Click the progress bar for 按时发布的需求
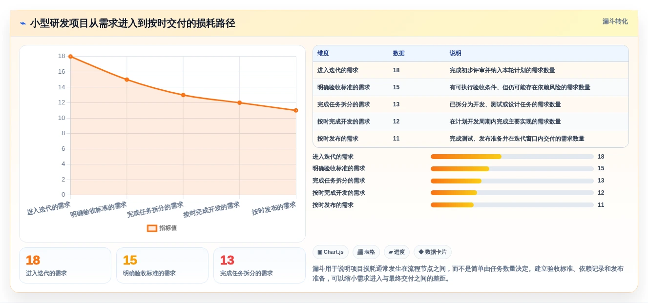 point(512,205)
